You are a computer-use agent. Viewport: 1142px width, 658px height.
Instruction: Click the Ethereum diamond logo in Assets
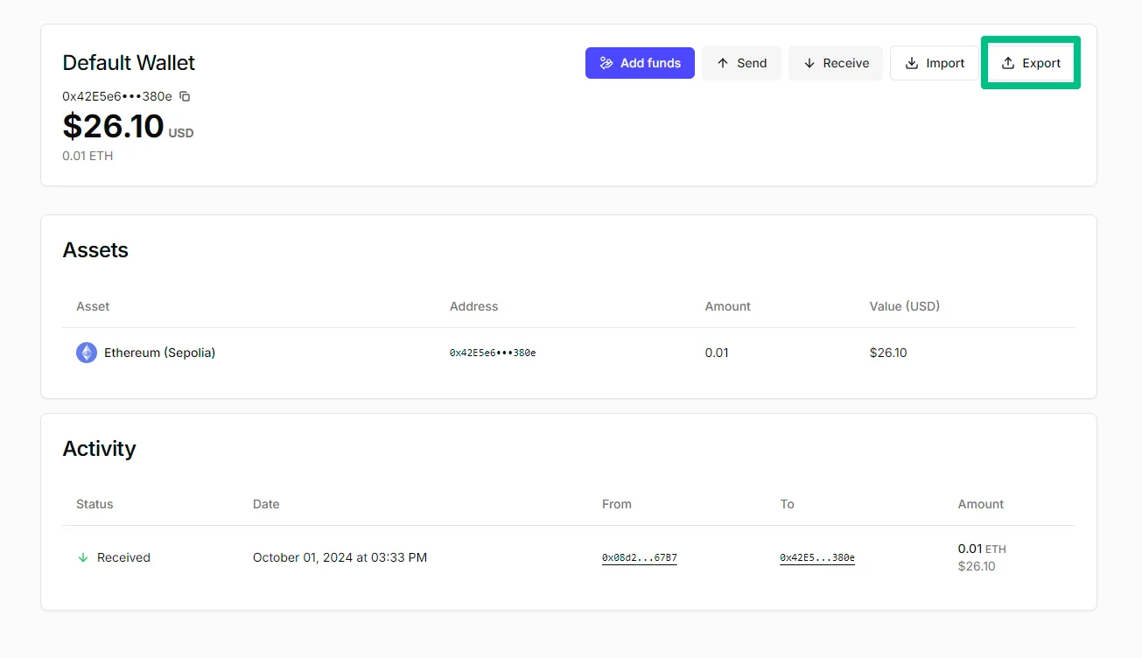pyautogui.click(x=87, y=353)
